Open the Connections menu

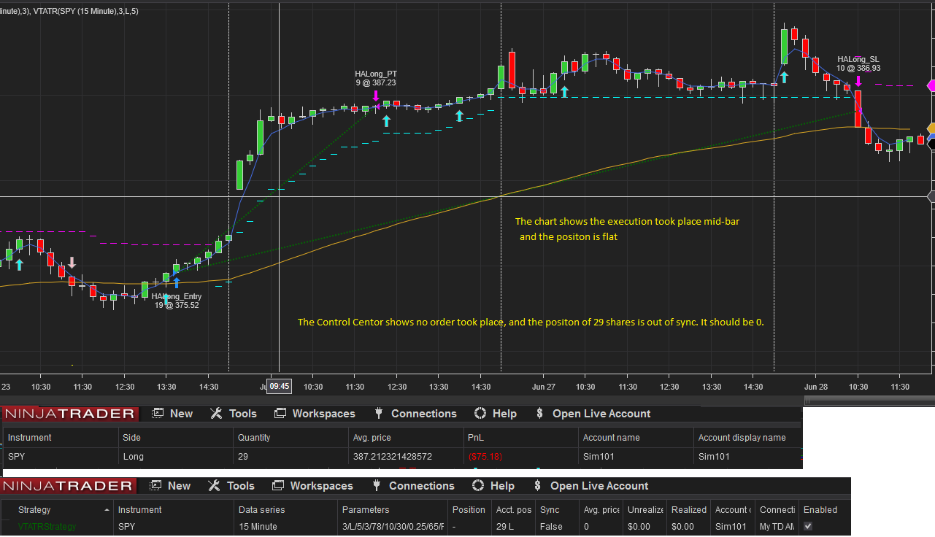pos(423,413)
